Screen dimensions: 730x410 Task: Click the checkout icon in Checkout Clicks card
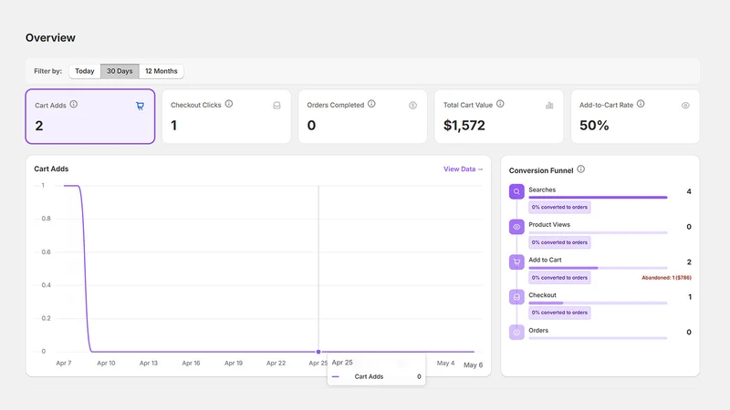click(276, 106)
